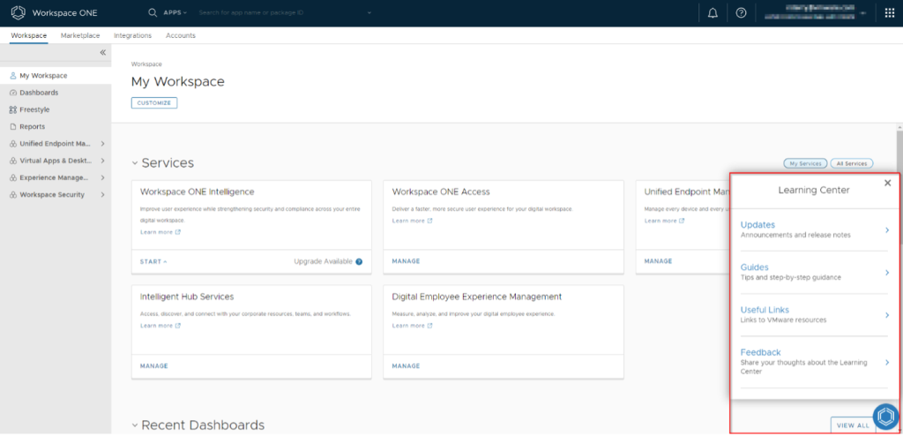This screenshot has height=436, width=903.
Task: Expand Unified Endpoint Management chevron
Action: click(x=102, y=144)
